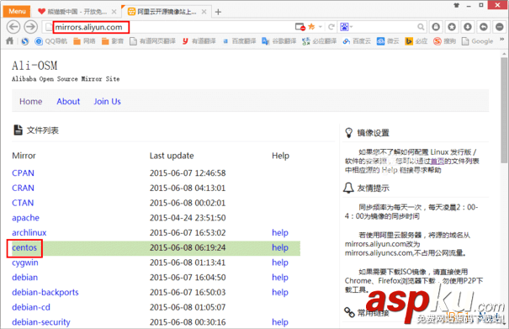Screen dimensions: 509x329
Task: Bookmark page with the orange star
Action: (x=311, y=27)
